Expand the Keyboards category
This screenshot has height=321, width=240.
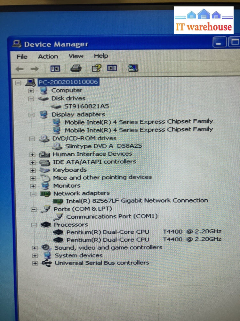tap(32, 170)
